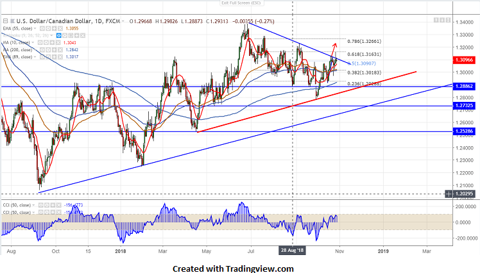Open the Ichimoku indicator dropdown arrow
This screenshot has width=480, height=273.
point(51,35)
